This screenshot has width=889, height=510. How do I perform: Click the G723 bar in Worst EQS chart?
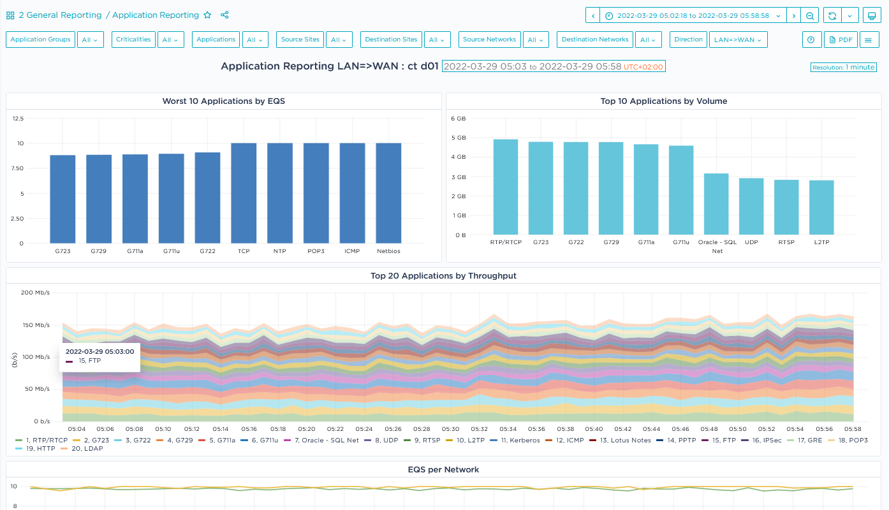pyautogui.click(x=62, y=199)
